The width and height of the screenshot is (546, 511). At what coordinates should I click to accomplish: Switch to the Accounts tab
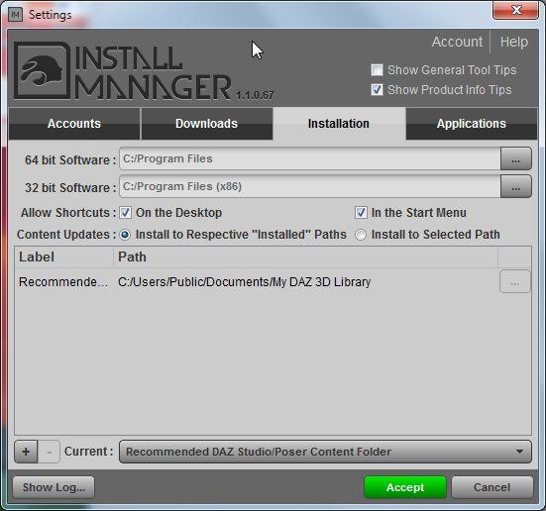pyautogui.click(x=74, y=124)
